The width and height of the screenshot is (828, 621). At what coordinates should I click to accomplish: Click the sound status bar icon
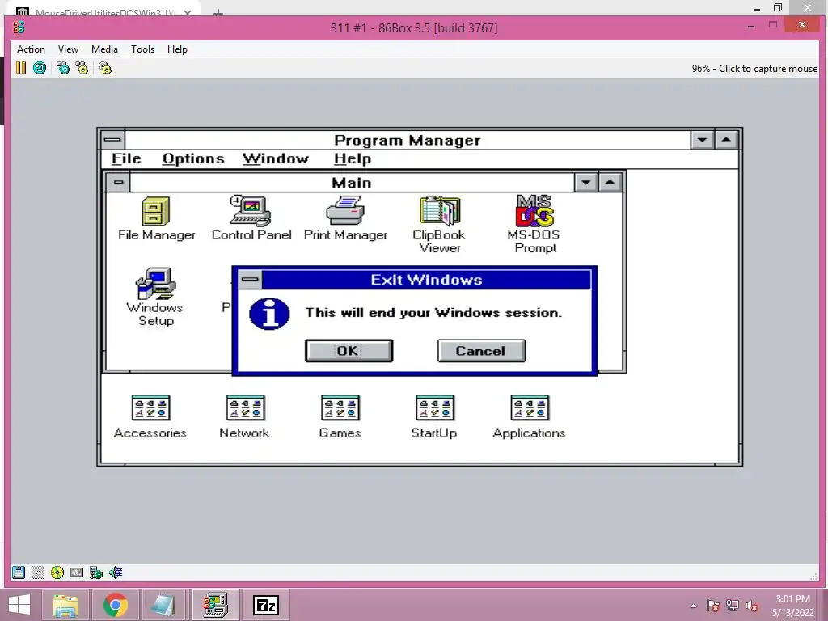point(116,572)
